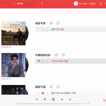Add the 等你下课 album to a playlist
The image size is (106, 106).
point(58,87)
